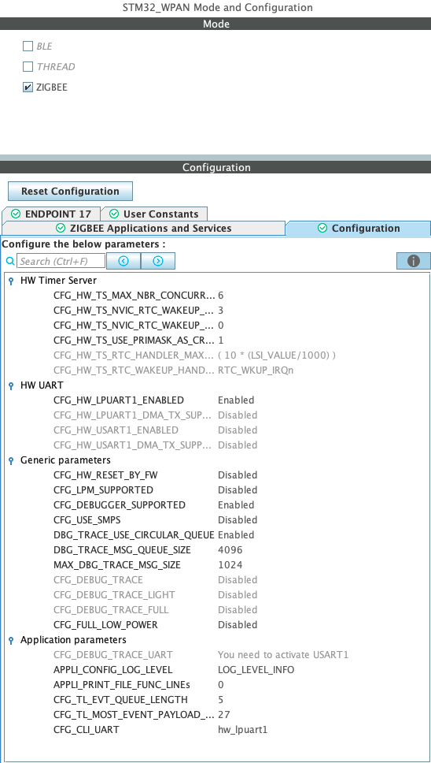Click the ( 10 * (LSI_VALUE/1000) ) value
The image size is (431, 763).
click(x=277, y=355)
